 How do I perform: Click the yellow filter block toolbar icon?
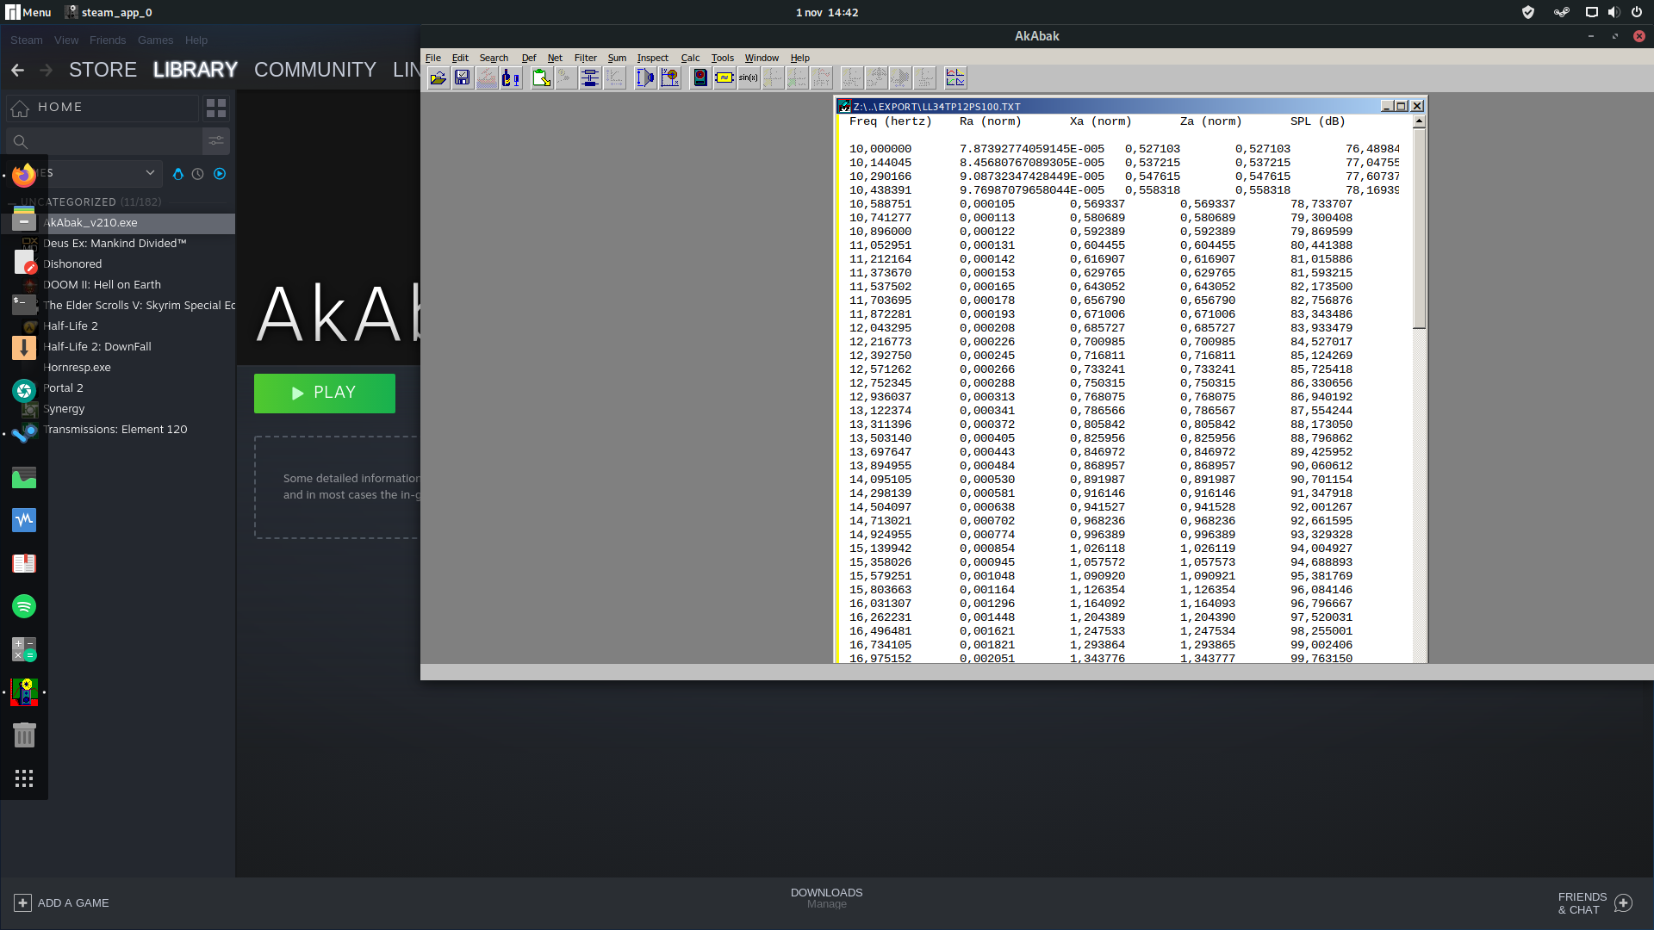click(x=724, y=78)
